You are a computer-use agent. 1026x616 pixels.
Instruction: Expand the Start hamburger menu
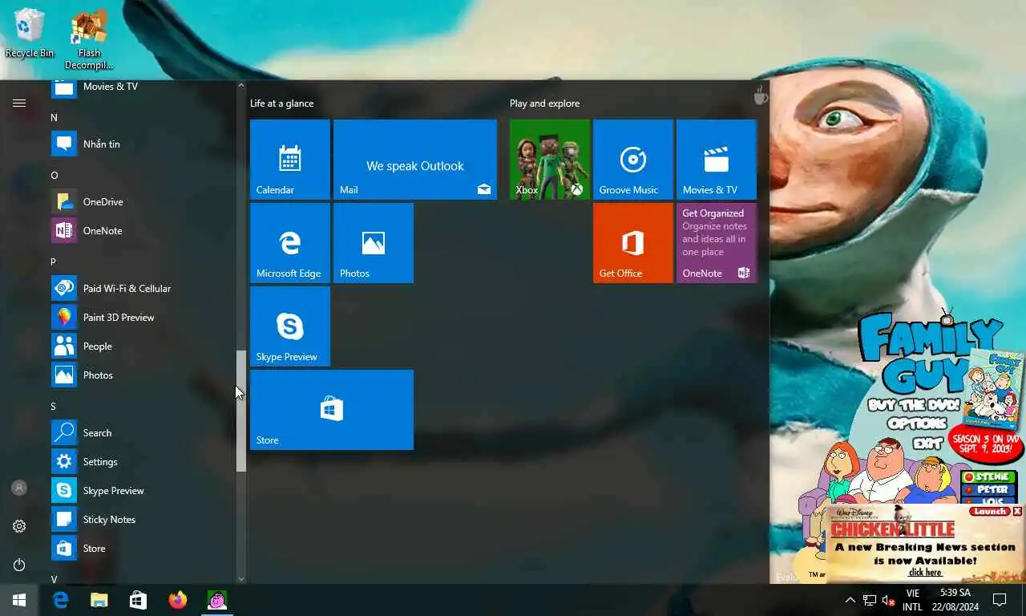click(x=19, y=103)
